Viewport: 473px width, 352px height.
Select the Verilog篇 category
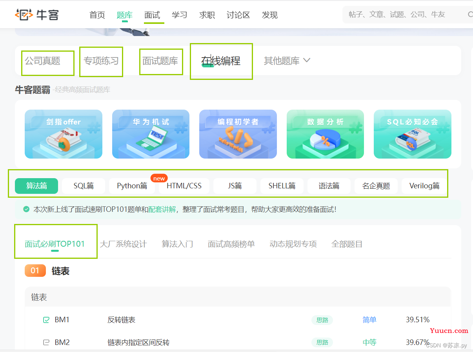tap(424, 186)
